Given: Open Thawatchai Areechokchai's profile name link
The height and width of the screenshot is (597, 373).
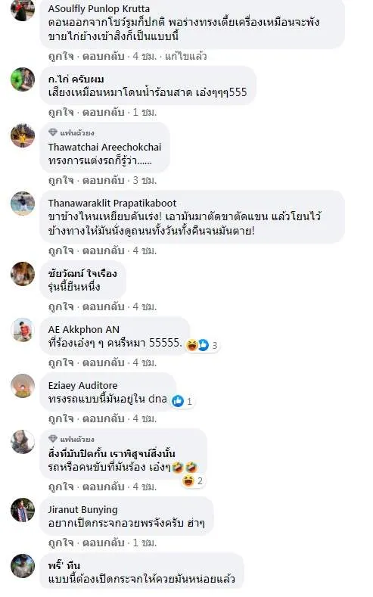Looking at the screenshot, I should pos(104,147).
